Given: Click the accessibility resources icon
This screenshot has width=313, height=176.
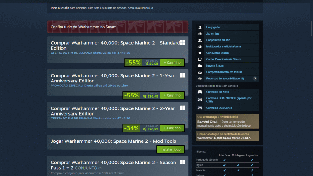Looking at the screenshot, I should pyautogui.click(x=200, y=79).
